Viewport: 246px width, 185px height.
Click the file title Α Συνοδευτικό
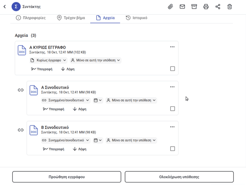pyautogui.click(x=55, y=88)
